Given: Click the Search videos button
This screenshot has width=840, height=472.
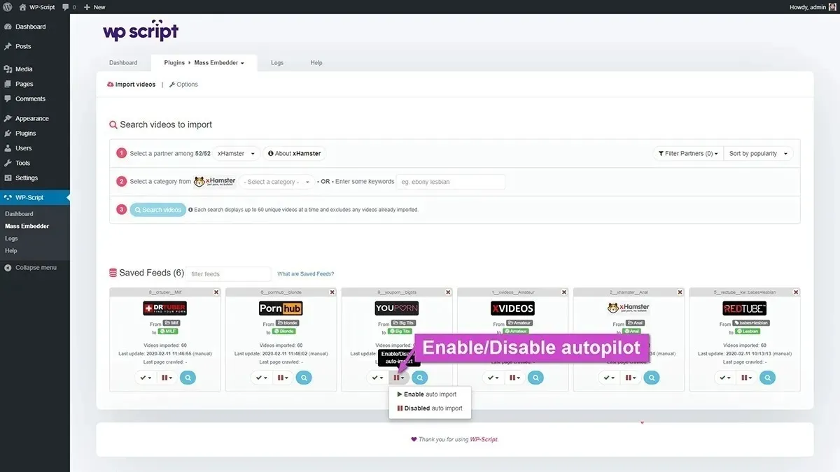Looking at the screenshot, I should pos(158,210).
